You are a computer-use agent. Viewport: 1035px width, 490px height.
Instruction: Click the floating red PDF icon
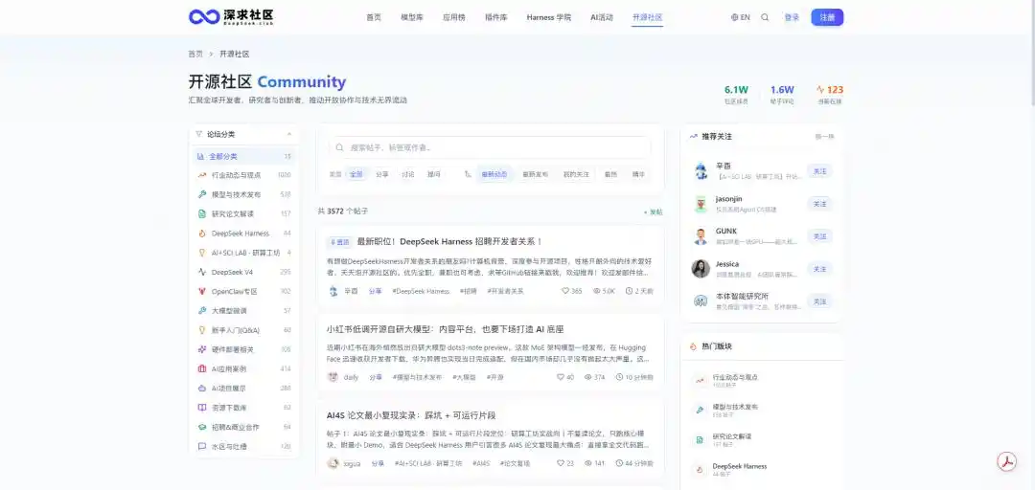(x=1006, y=461)
